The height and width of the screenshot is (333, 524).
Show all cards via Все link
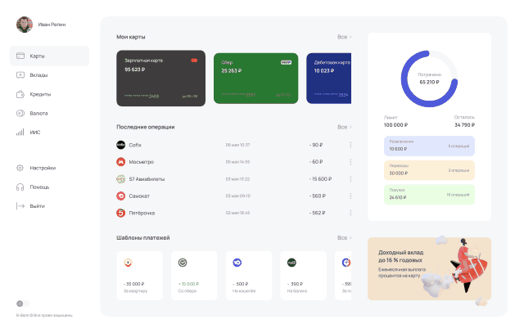coord(343,37)
